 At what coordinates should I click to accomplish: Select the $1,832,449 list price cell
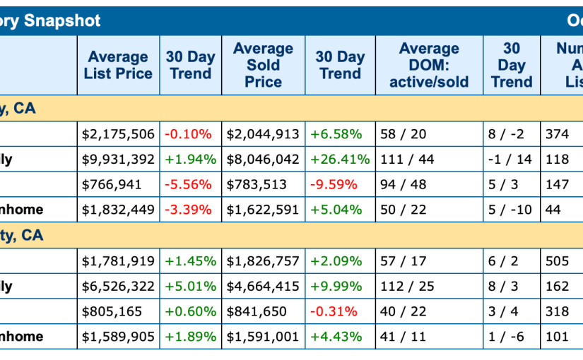[118, 210]
